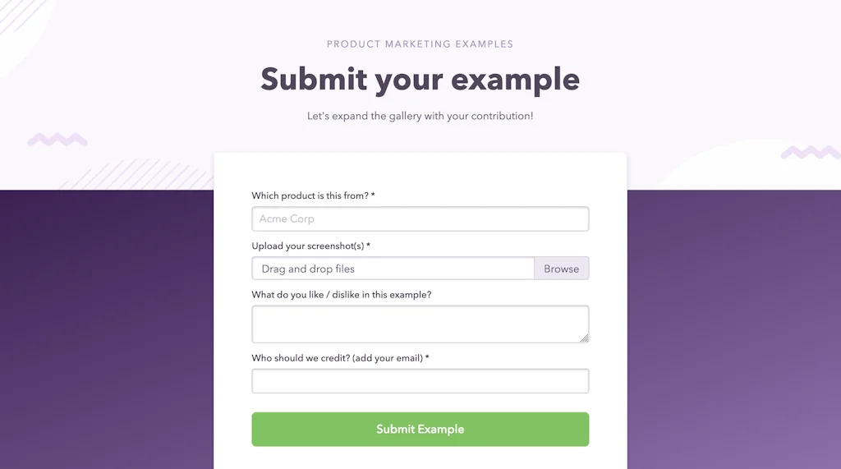The image size is (841, 469).
Task: Submit the form with Submit Example
Action: pos(420,430)
